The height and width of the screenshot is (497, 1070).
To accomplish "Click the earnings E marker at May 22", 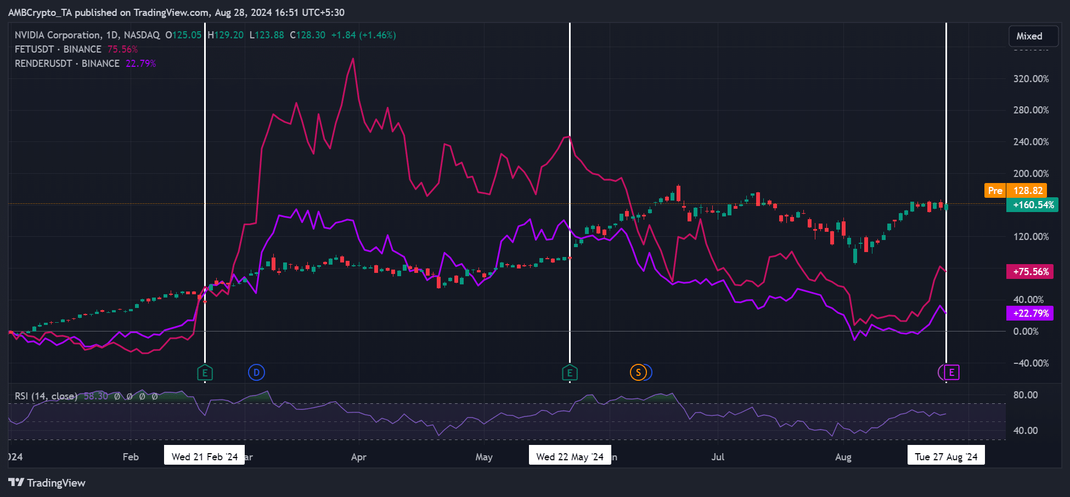I will pyautogui.click(x=570, y=373).
